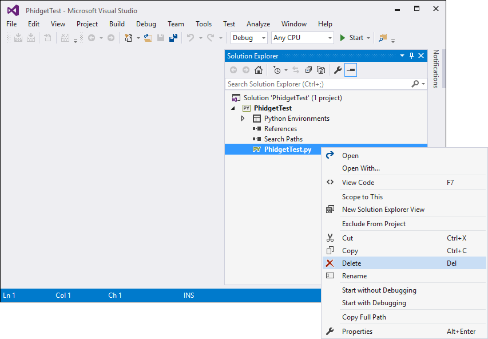The width and height of the screenshot is (488, 339).
Task: Choose Delete in the context menu
Action: click(404, 263)
